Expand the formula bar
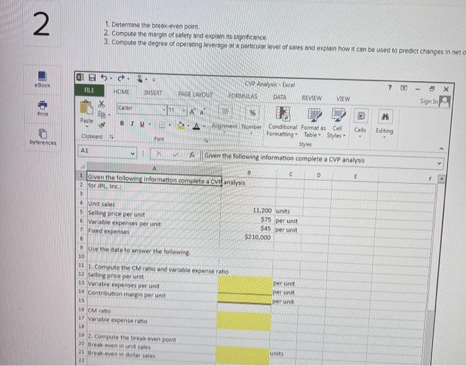Viewport: 466px width, 366px height. [x=439, y=163]
